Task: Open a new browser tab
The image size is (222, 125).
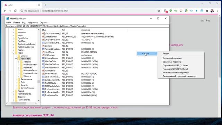Action: click(45, 5)
